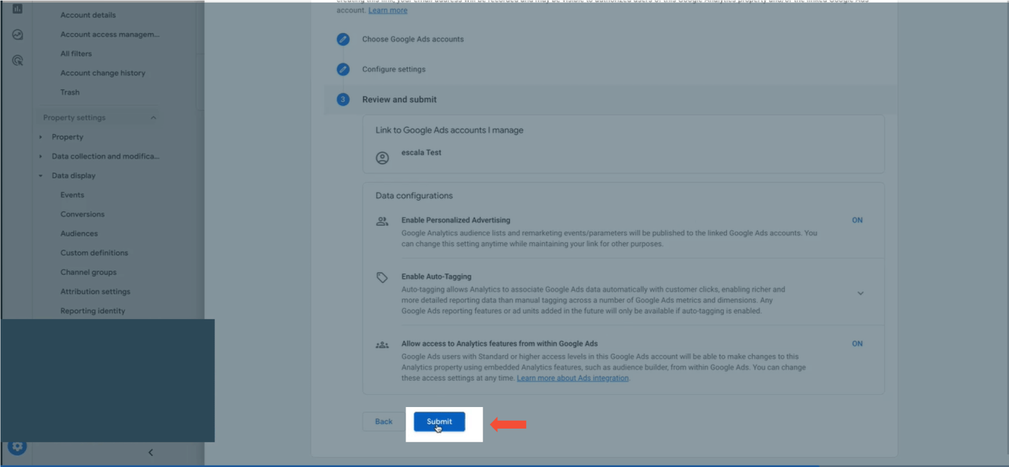This screenshot has height=467, width=1009.
Task: Click ON status for Personalized Advertising
Action: click(857, 220)
